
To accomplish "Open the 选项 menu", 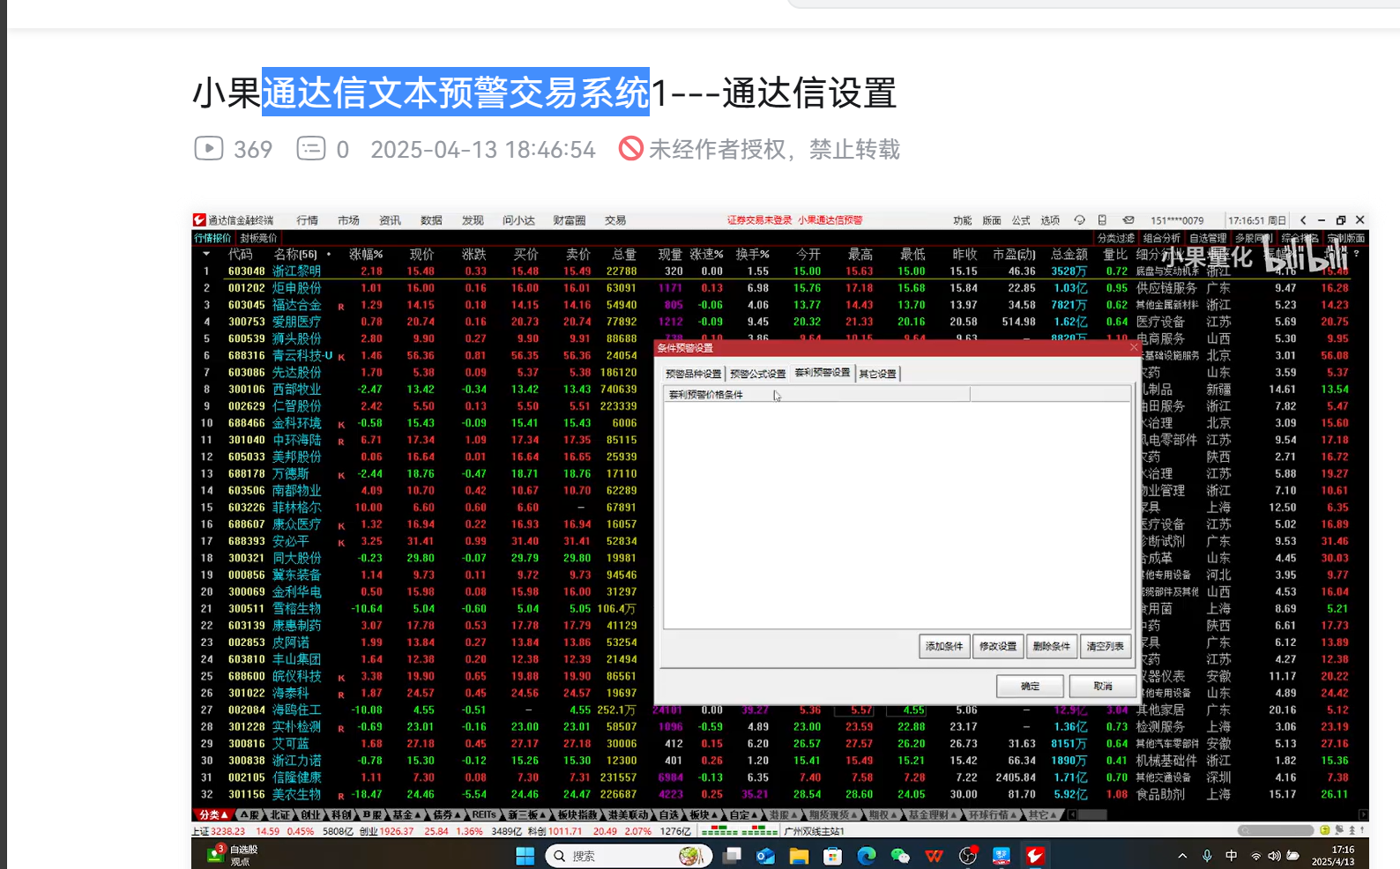I will (x=1050, y=220).
